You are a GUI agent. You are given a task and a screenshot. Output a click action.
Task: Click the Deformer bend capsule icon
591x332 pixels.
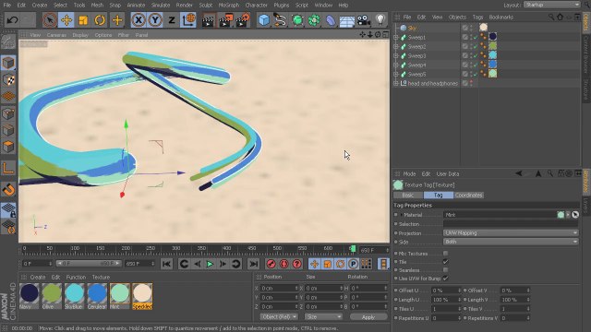click(331, 20)
